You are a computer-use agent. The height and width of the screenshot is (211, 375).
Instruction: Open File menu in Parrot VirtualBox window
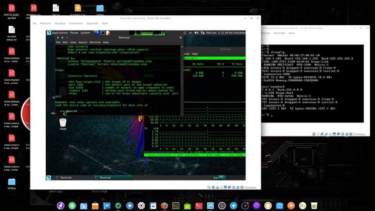click(35, 23)
